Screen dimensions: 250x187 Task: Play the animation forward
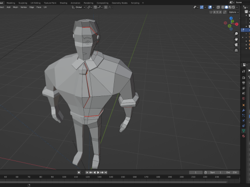coord(98,172)
